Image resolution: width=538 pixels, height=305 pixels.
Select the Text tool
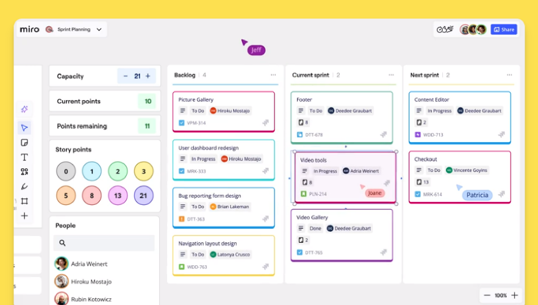click(x=24, y=157)
